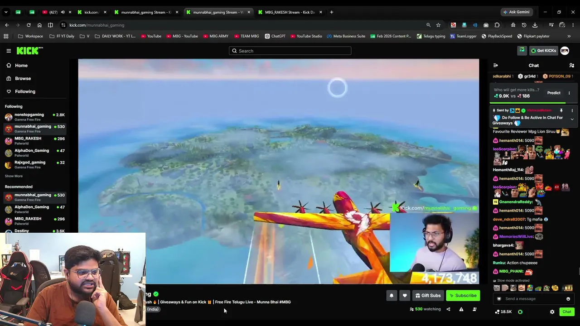Open the ChatGPT bookmark

pos(275,36)
